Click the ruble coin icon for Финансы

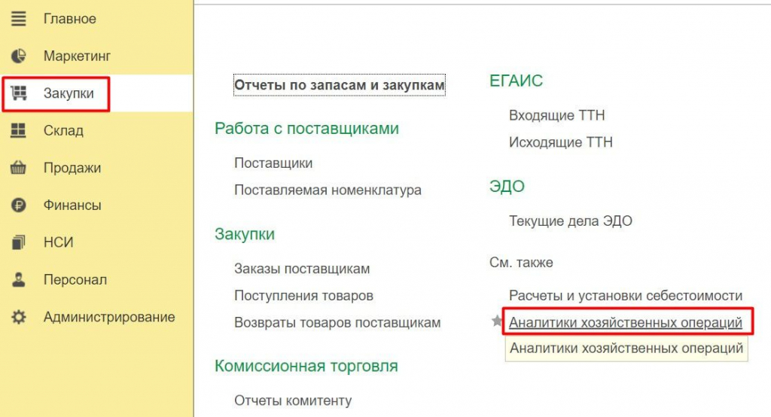click(19, 205)
